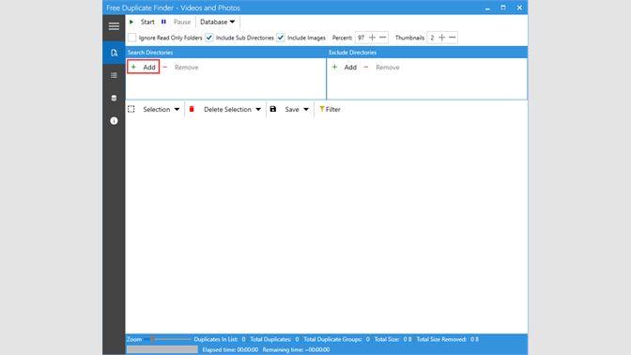Click the Total Duplicate Groups status text

(x=336, y=339)
